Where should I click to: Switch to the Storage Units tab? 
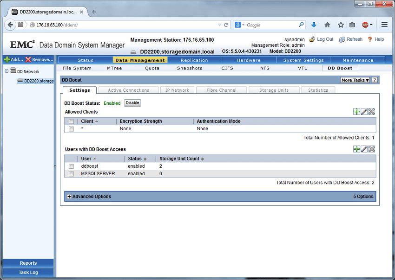[x=274, y=90]
